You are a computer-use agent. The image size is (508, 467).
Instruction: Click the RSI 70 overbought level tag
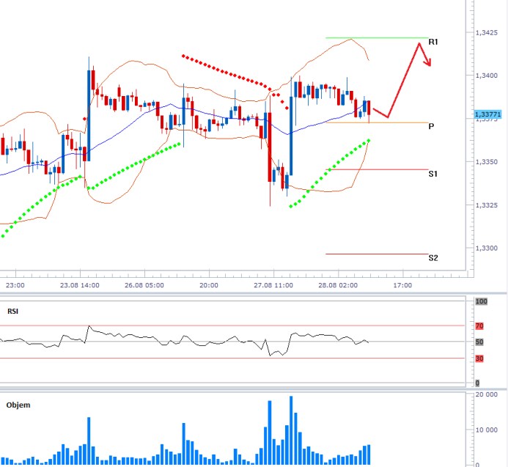click(x=479, y=326)
